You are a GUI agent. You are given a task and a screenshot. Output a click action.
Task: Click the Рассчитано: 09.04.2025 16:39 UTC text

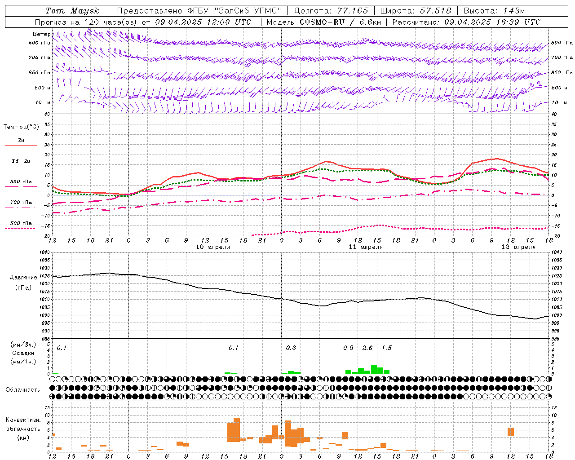466,22
